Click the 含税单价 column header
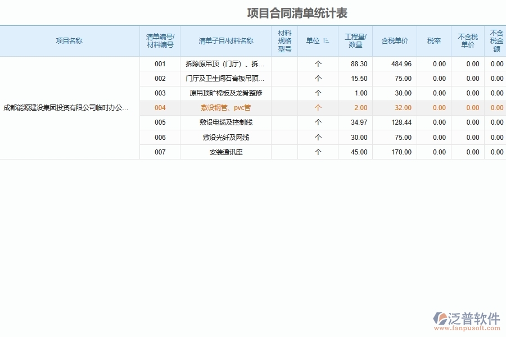This screenshot has width=506, height=337. (x=394, y=40)
